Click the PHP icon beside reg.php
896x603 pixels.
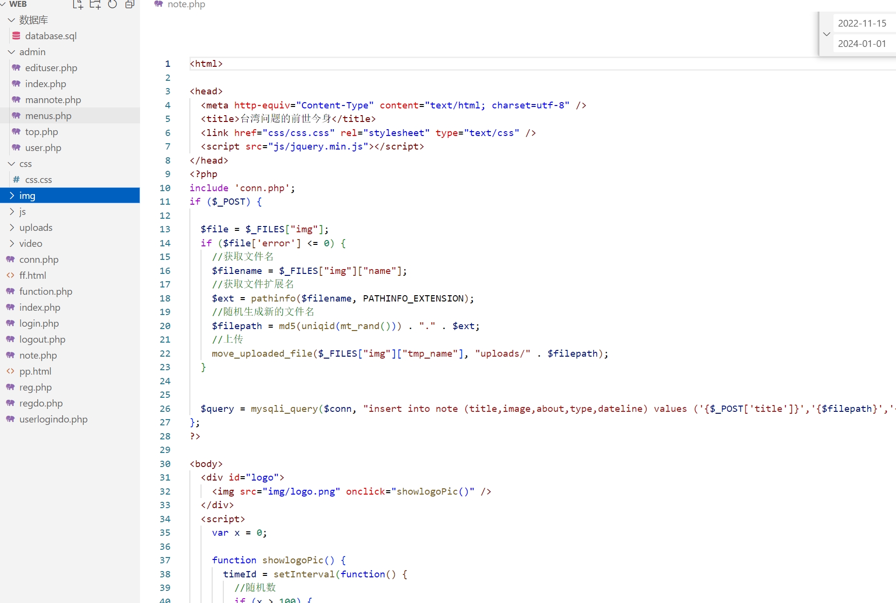tap(11, 387)
